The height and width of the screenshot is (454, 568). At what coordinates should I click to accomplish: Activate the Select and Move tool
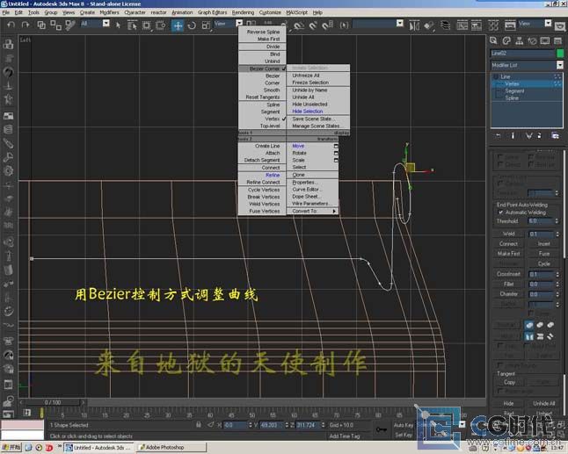[x=178, y=25]
